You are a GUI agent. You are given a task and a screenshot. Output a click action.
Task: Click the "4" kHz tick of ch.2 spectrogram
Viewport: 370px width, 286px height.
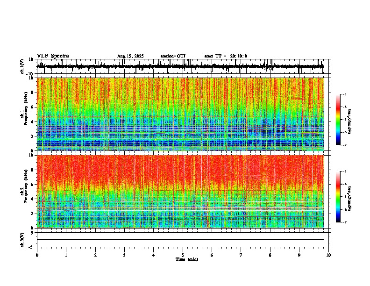pyautogui.click(x=33, y=199)
